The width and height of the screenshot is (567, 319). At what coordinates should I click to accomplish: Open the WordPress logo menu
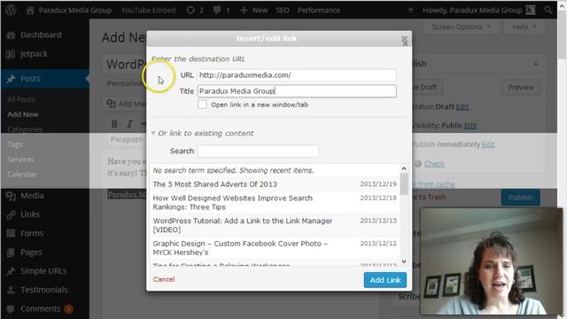click(11, 10)
